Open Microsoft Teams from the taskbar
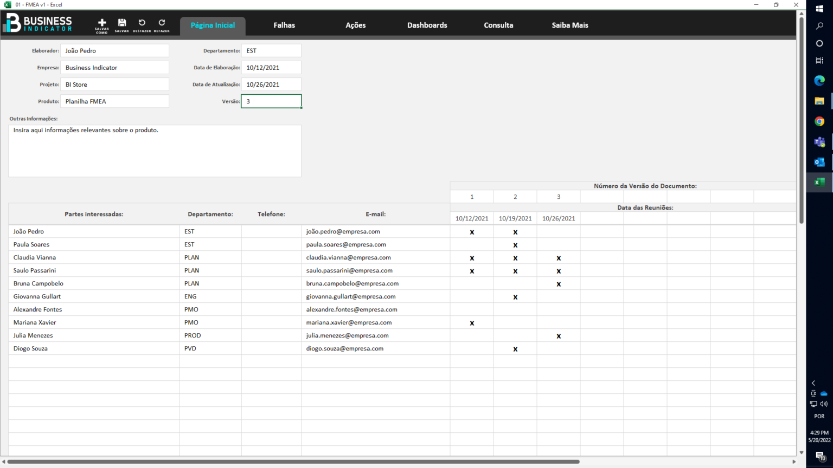Screen dimensions: 833x468 point(819,142)
